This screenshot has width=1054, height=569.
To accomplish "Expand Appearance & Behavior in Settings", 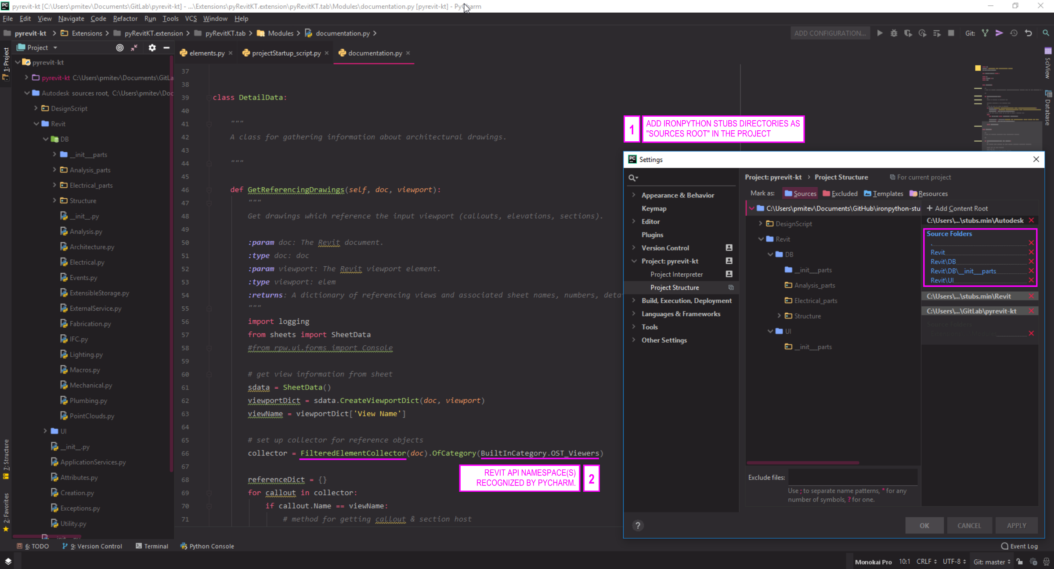I will (x=633, y=195).
